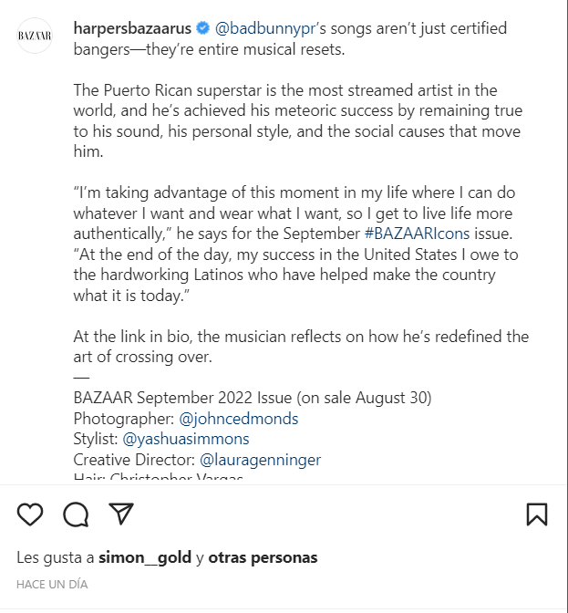The width and height of the screenshot is (568, 613).
Task: Visit the @badbunnypr profile mention
Action: pos(264,29)
